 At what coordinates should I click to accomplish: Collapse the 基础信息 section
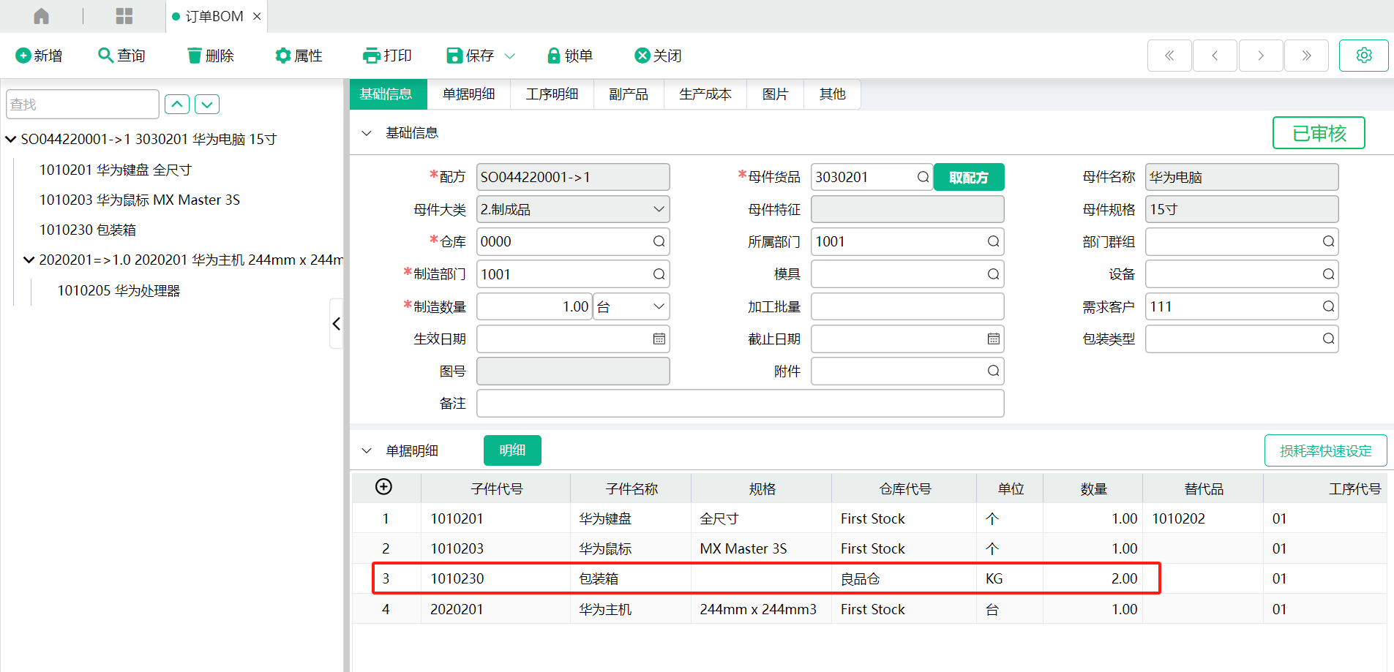pyautogui.click(x=367, y=133)
